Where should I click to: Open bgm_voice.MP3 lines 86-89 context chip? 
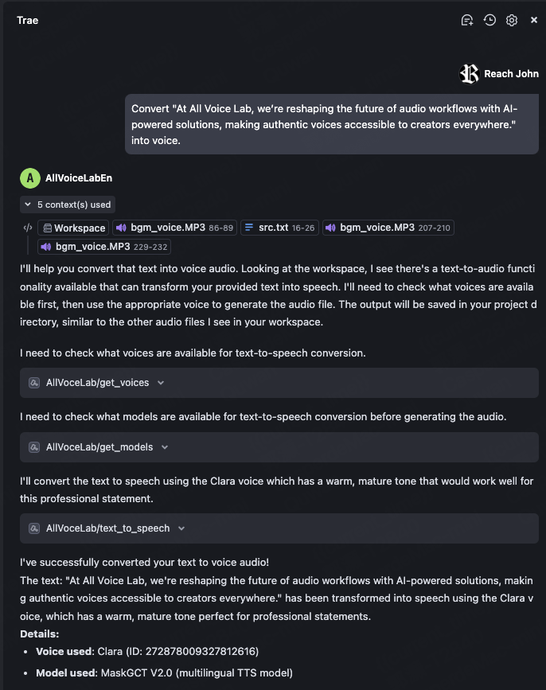point(175,228)
